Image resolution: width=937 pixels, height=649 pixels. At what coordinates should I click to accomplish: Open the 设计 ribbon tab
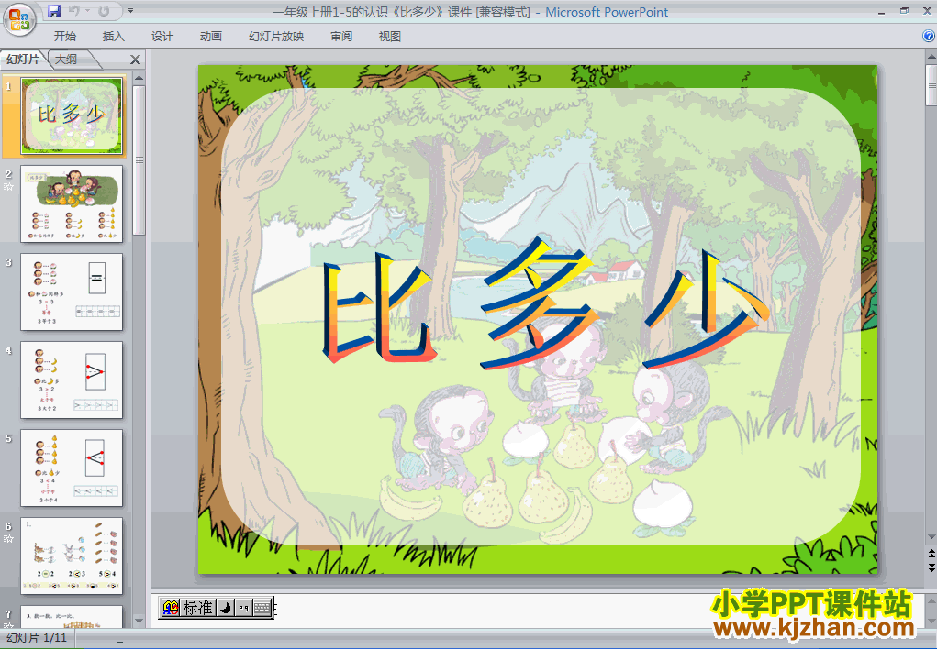pyautogui.click(x=162, y=37)
